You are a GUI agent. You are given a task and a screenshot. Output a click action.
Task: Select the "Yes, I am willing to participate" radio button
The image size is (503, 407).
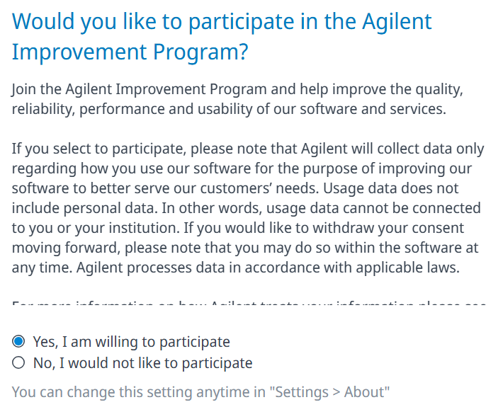pos(18,342)
